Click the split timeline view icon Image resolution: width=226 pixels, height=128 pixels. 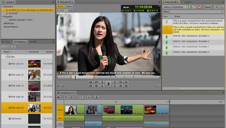[x=66, y=97]
